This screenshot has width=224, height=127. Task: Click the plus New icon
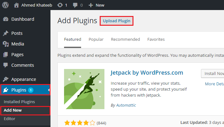click(91, 5)
